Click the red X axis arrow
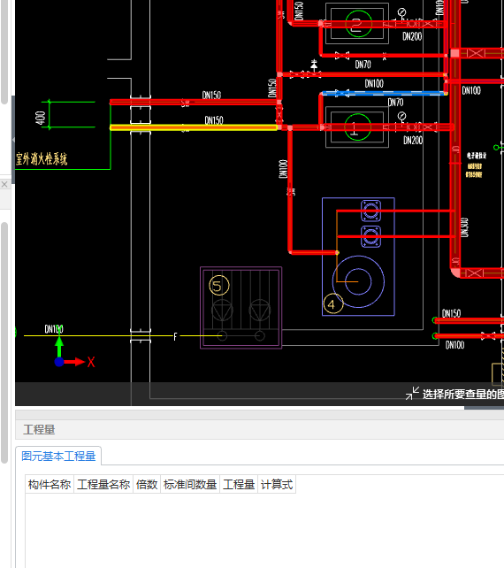 (x=75, y=362)
